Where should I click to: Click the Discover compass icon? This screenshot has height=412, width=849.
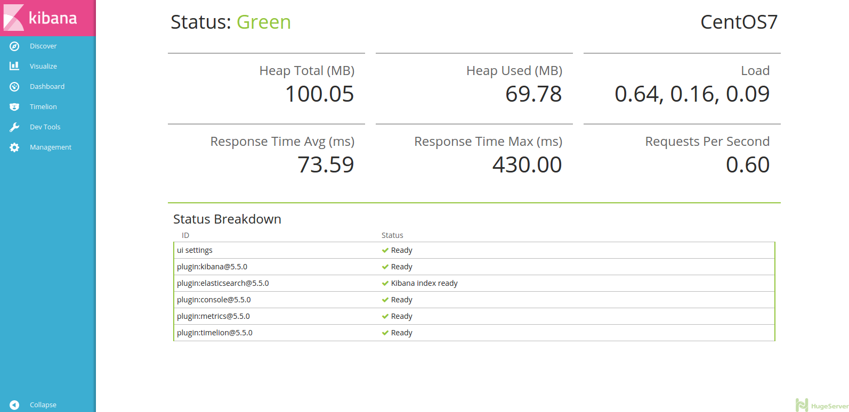[14, 46]
